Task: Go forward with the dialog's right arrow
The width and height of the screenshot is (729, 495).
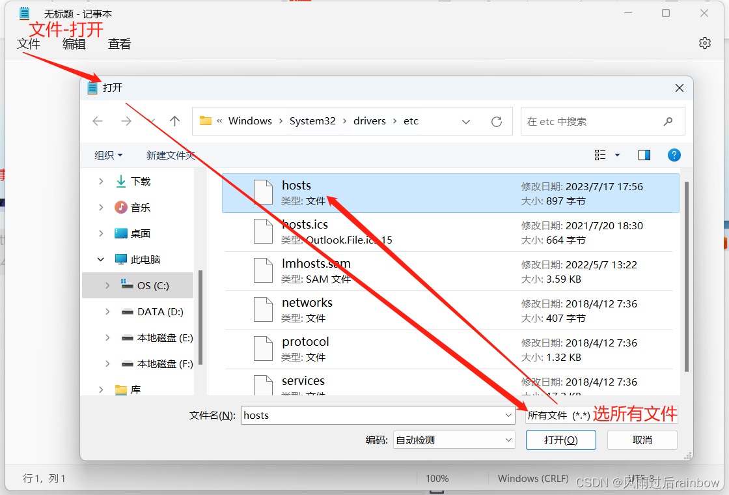Action: click(x=126, y=121)
